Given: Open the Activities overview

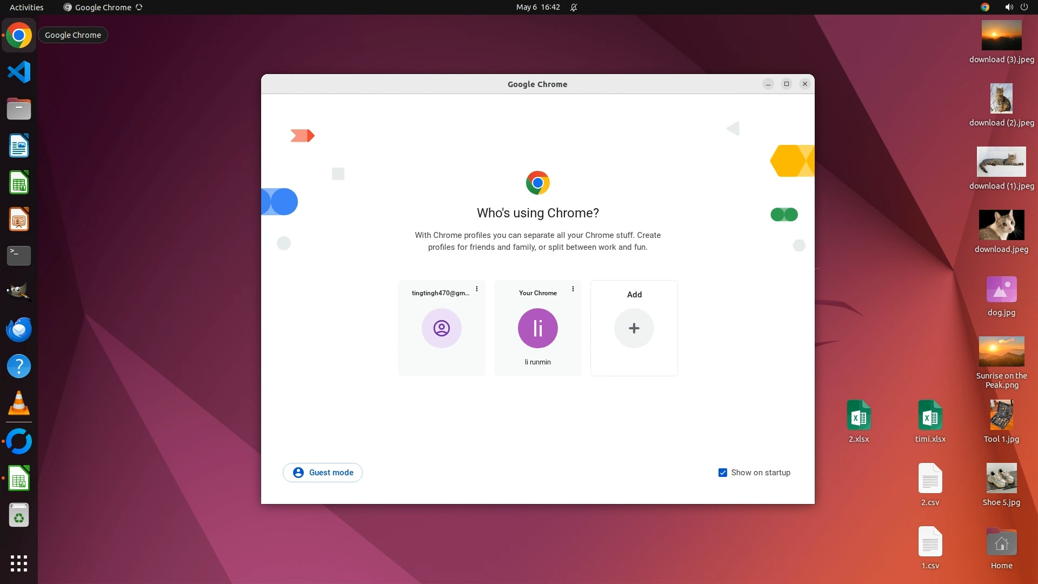Looking at the screenshot, I should [26, 7].
